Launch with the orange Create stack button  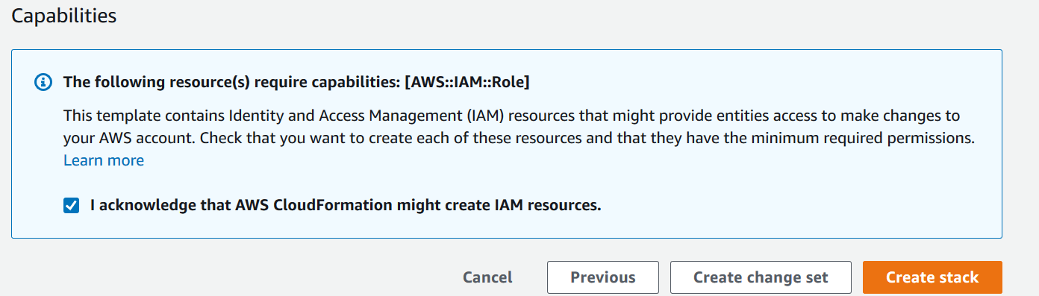[932, 277]
